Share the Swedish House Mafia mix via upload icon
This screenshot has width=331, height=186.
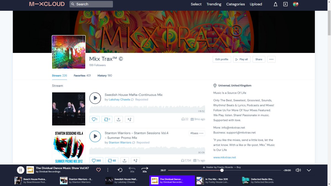point(118,119)
